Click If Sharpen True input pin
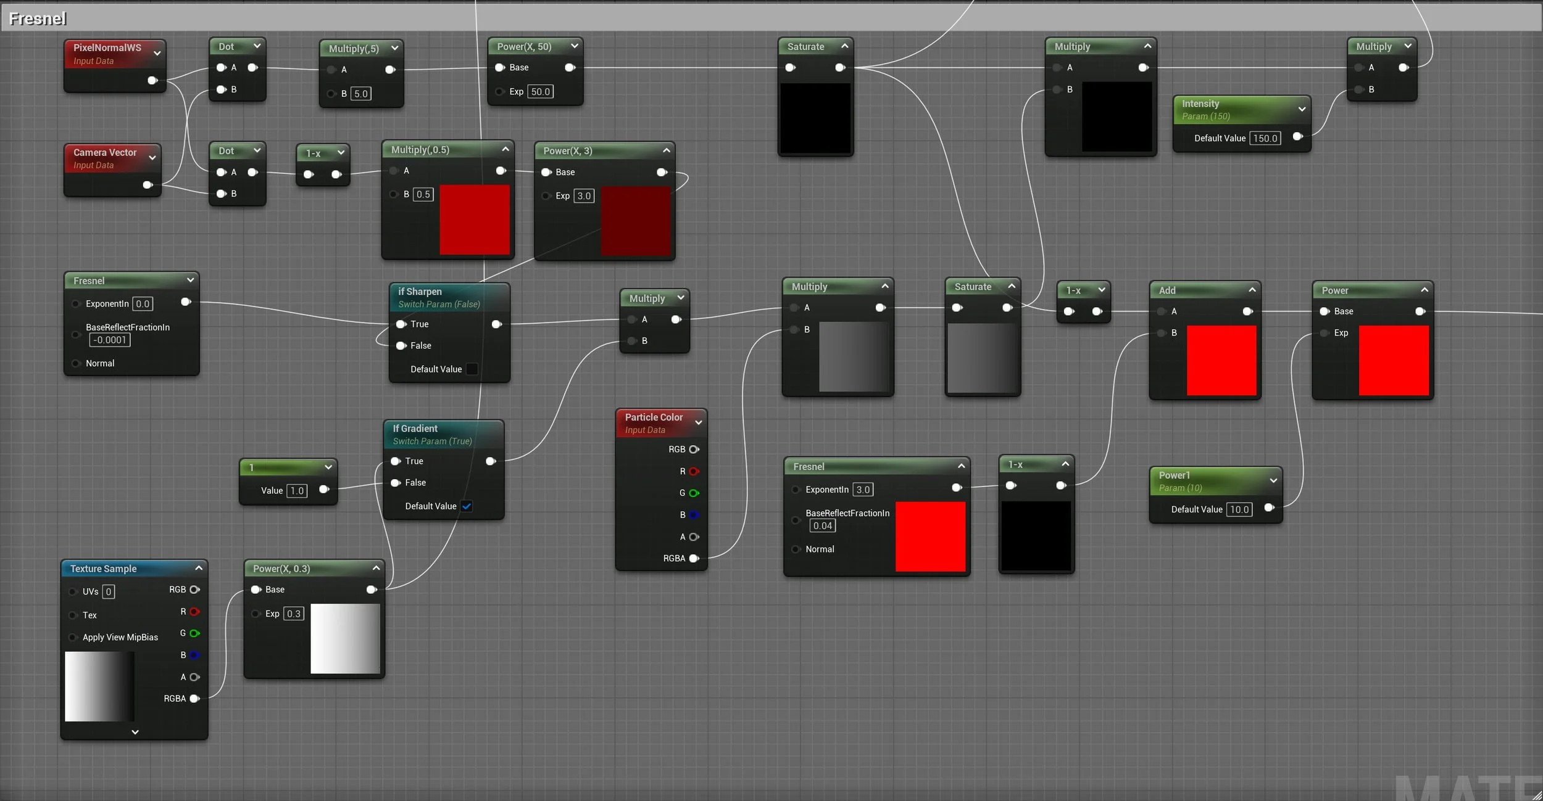 coord(401,324)
